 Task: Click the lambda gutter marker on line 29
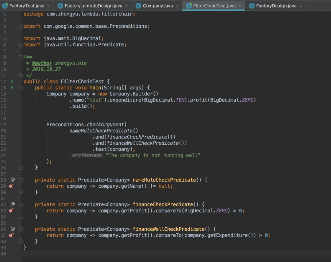(x=11, y=186)
